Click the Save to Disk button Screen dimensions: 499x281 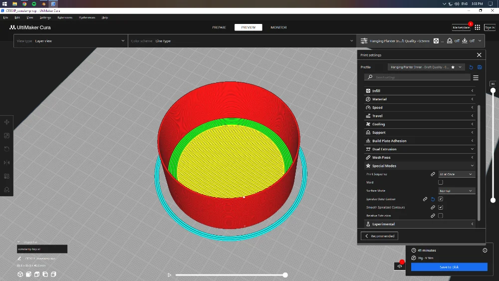449,267
